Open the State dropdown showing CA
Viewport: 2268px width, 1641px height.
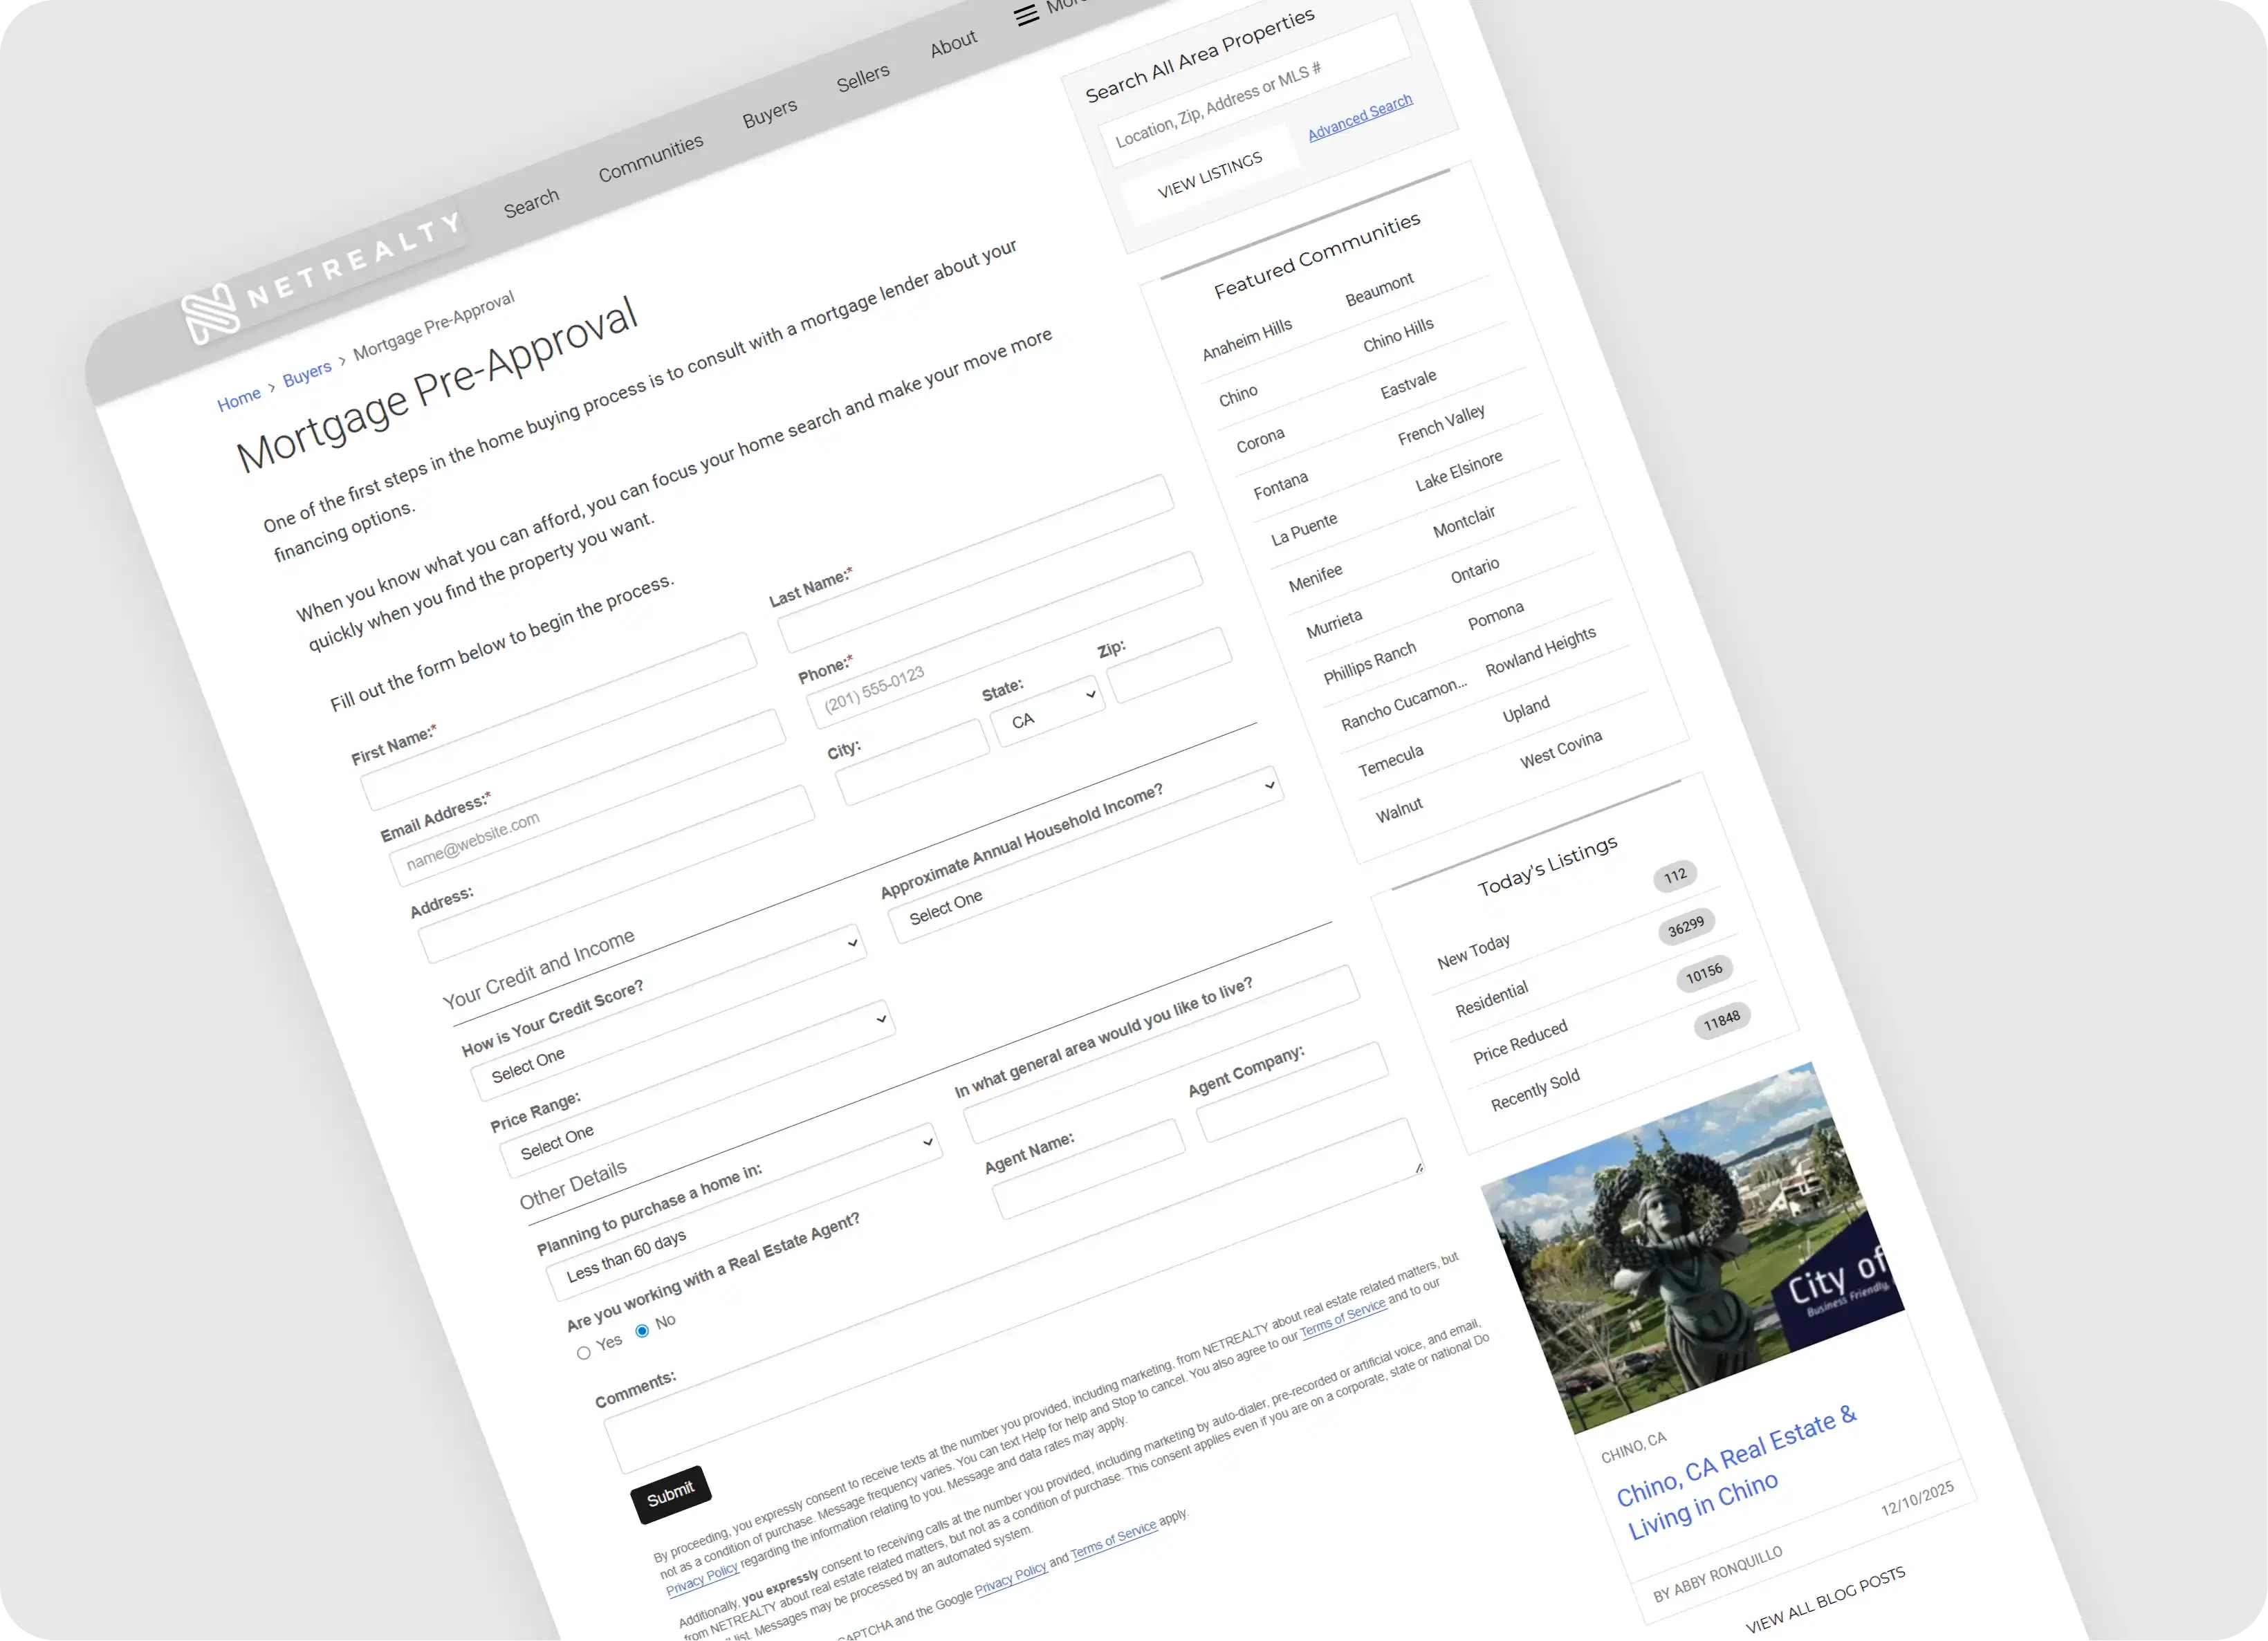pyautogui.click(x=1048, y=711)
